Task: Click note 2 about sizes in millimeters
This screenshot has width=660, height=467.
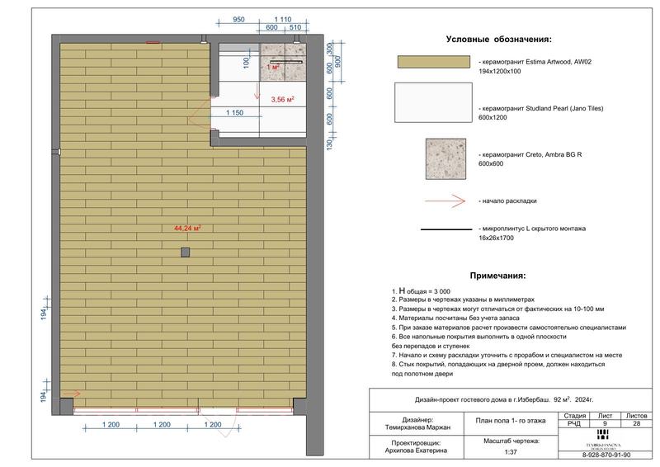Action: (x=463, y=300)
